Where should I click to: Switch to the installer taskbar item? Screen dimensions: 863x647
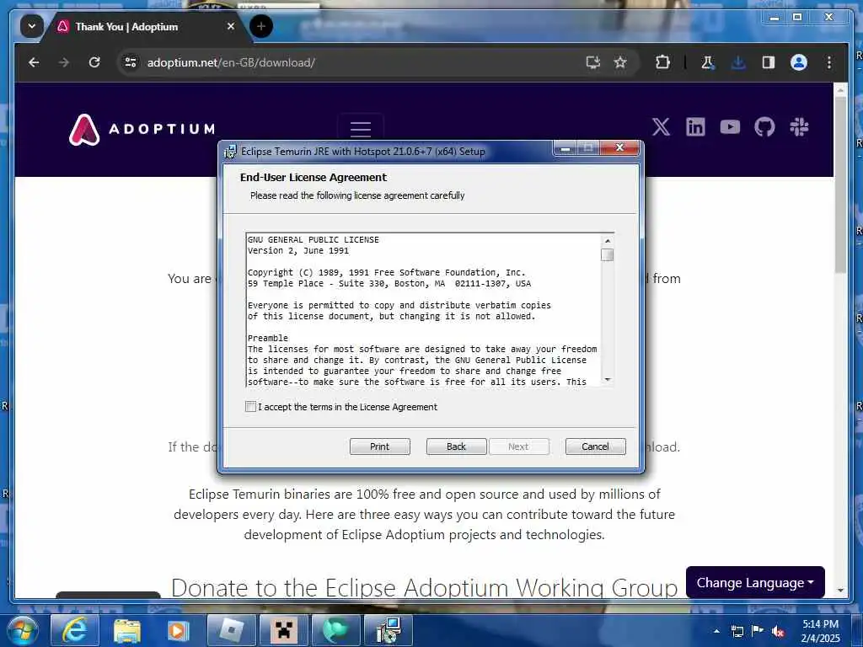point(389,630)
